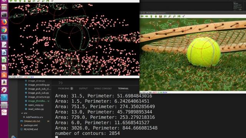Click the 'Area: 13.0' terminal line
The image size is (246, 138).
pyautogui.click(x=103, y=112)
